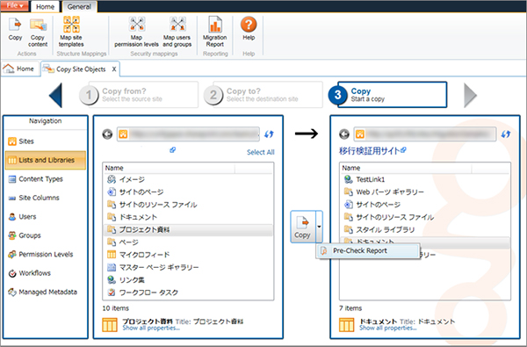
Task: Click the destination site URL field
Action: (x=425, y=134)
